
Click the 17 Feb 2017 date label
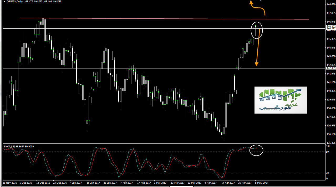pyautogui.click(x=144, y=183)
